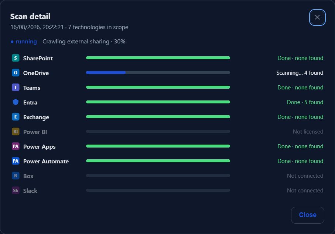Click 'Done · 5 found' on Entra row

(305, 102)
